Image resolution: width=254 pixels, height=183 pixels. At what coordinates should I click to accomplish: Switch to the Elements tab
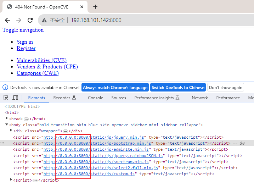(36, 98)
